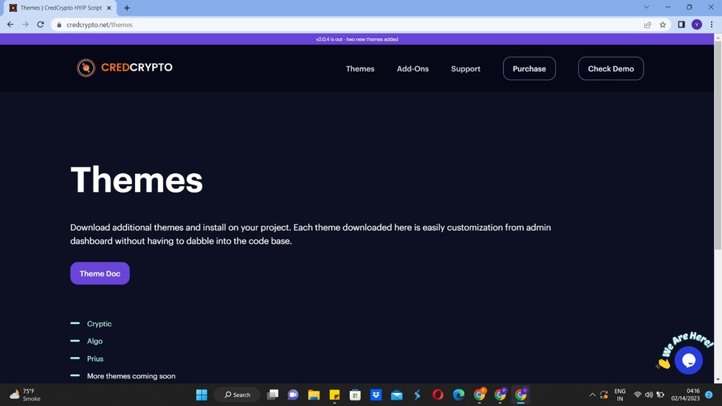Open the volume tray icon
The image size is (722, 406).
point(649,395)
